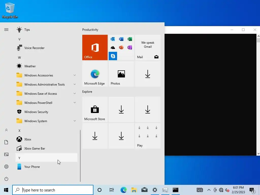The width and height of the screenshot is (260, 195).
Task: Click the pending download tile next to Photos
Action: coord(148,74)
